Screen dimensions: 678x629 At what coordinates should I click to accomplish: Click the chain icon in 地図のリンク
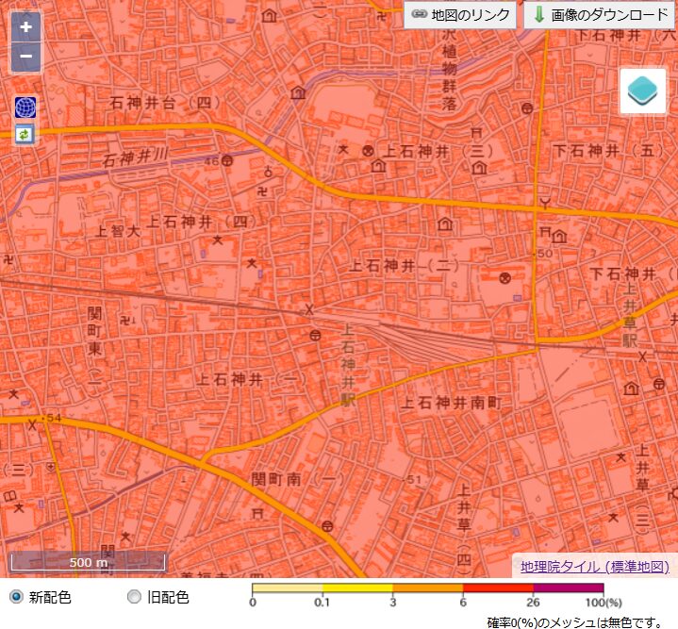(x=420, y=15)
